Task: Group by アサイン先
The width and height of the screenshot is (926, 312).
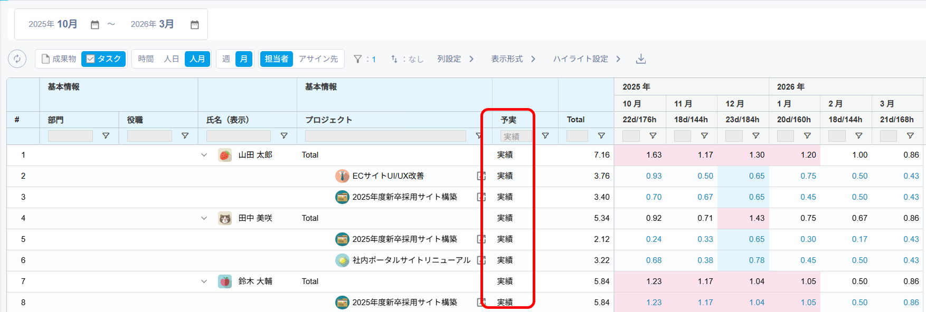Action: tap(318, 59)
